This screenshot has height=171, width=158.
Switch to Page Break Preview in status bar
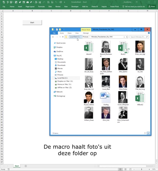coord(131,169)
